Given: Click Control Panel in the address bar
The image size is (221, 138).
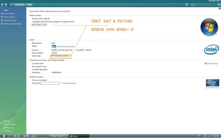Looking at the screenshot, I should coord(19,4).
